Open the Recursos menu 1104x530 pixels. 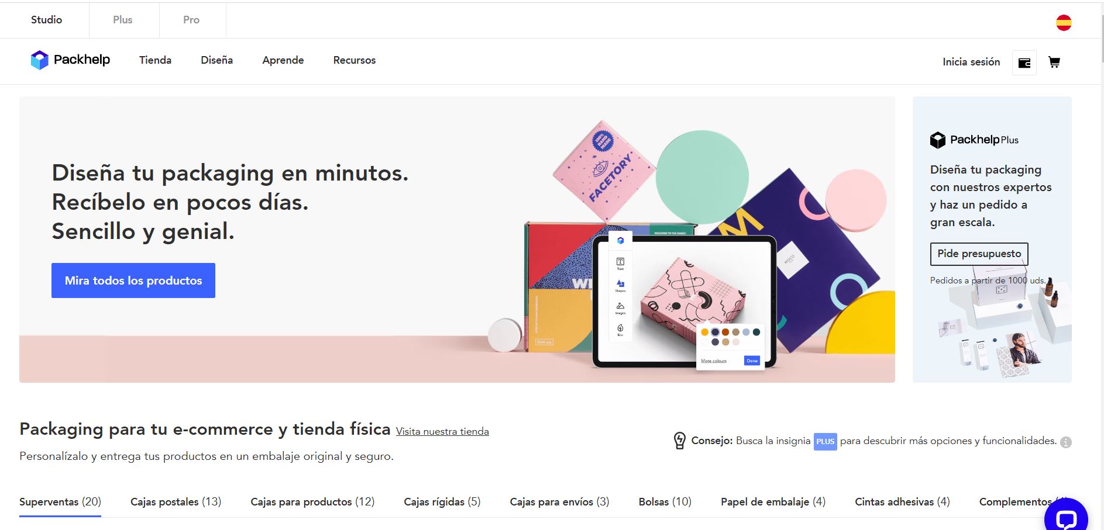(355, 60)
